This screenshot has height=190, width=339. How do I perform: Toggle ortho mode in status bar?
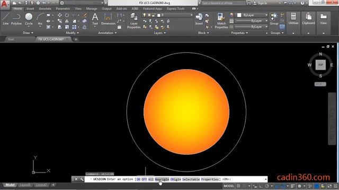coord(261,186)
